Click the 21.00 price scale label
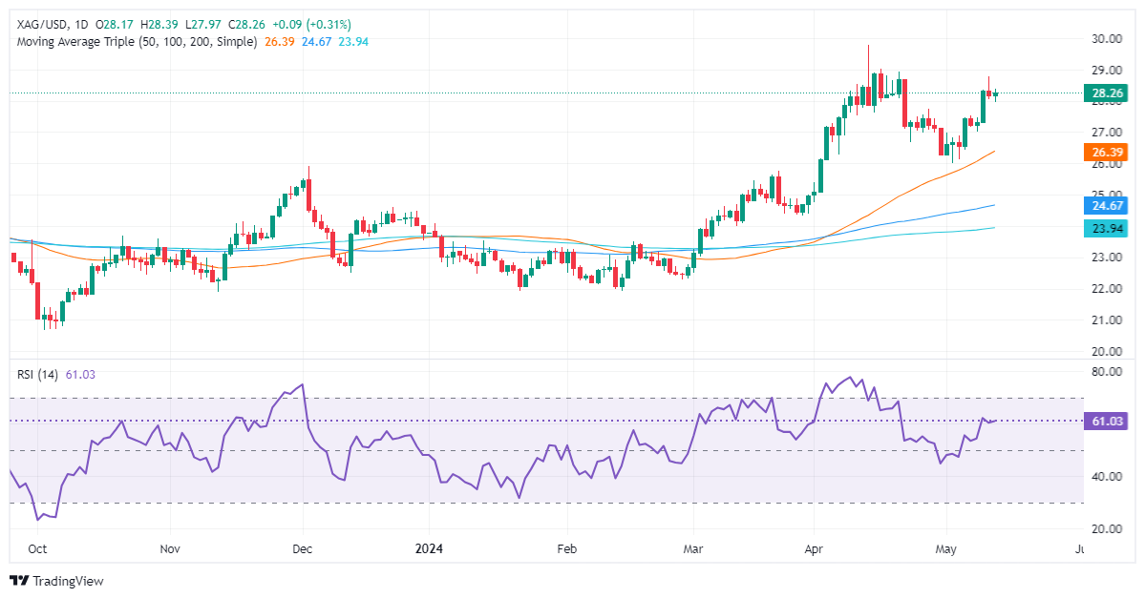This screenshot has height=598, width=1145. point(1106,320)
